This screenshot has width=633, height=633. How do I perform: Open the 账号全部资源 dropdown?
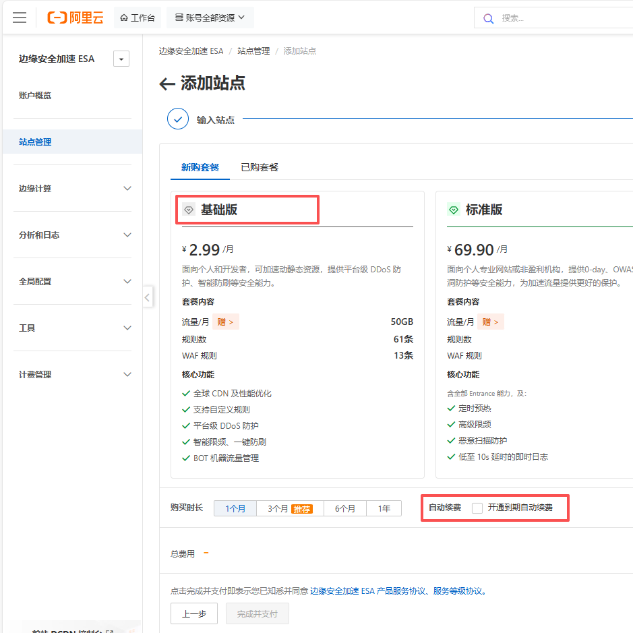coord(210,18)
